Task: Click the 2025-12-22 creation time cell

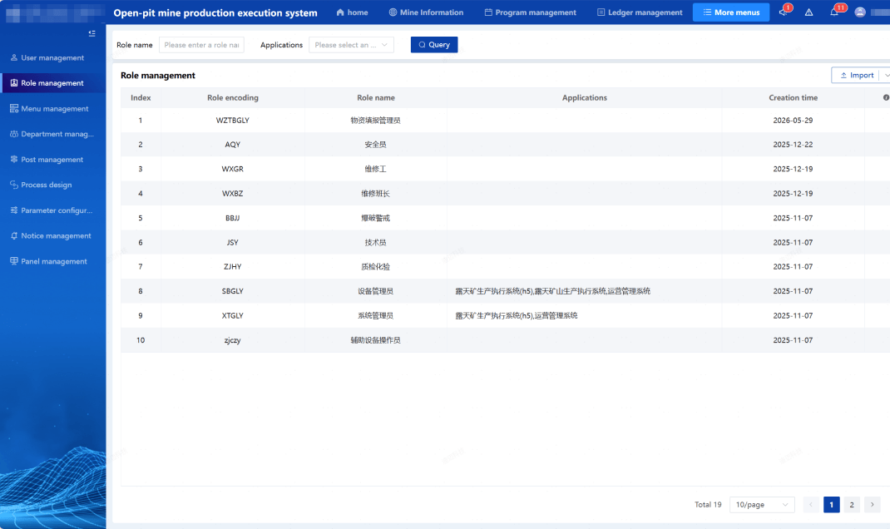Action: [x=793, y=145]
